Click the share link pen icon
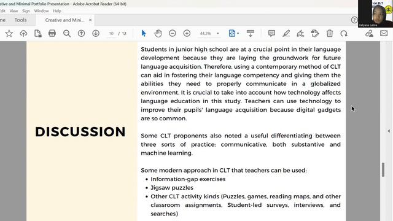 point(369,33)
